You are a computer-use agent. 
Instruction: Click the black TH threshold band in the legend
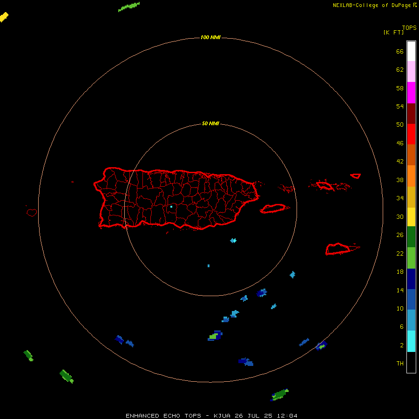coord(411,362)
